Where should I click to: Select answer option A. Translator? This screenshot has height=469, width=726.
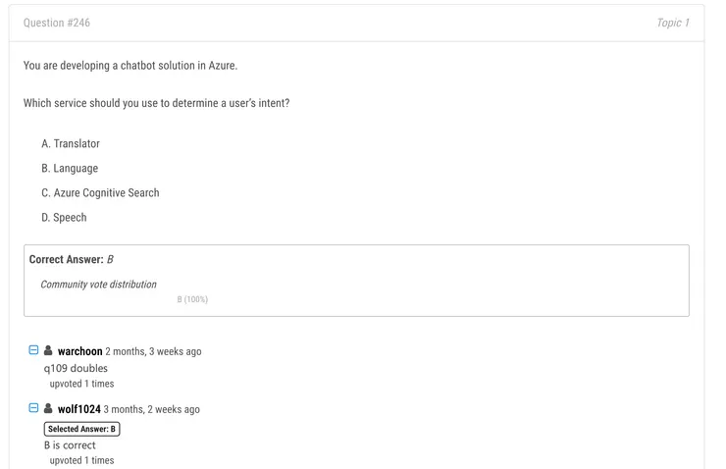(71, 144)
